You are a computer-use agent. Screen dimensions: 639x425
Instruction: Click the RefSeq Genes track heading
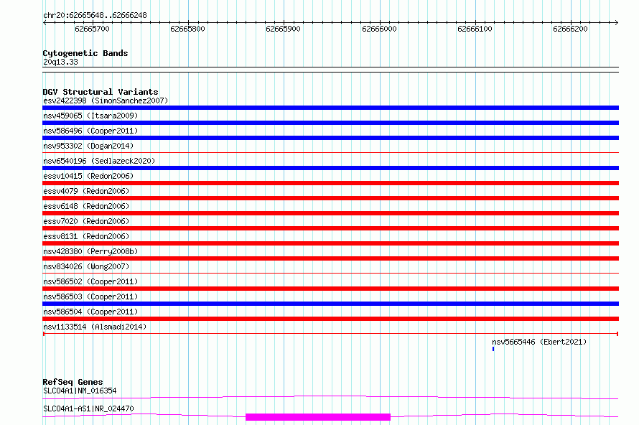point(73,382)
